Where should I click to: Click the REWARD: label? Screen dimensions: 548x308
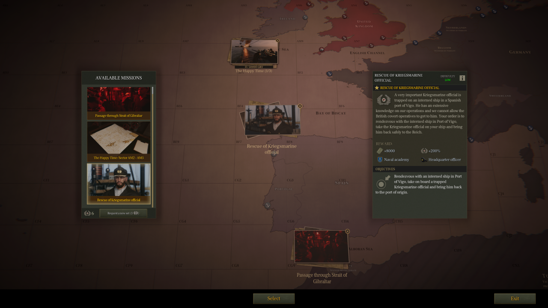384,144
